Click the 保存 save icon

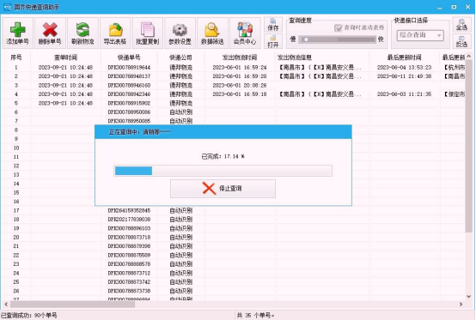click(273, 25)
